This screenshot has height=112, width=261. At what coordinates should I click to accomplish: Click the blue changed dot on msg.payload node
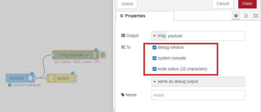96,50
